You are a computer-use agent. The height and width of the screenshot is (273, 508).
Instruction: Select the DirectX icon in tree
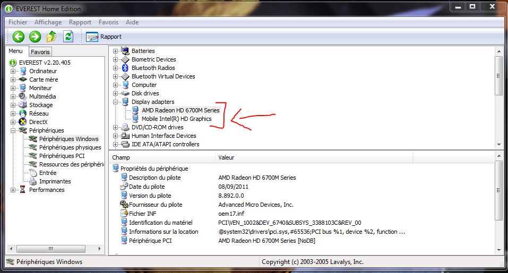(23, 122)
